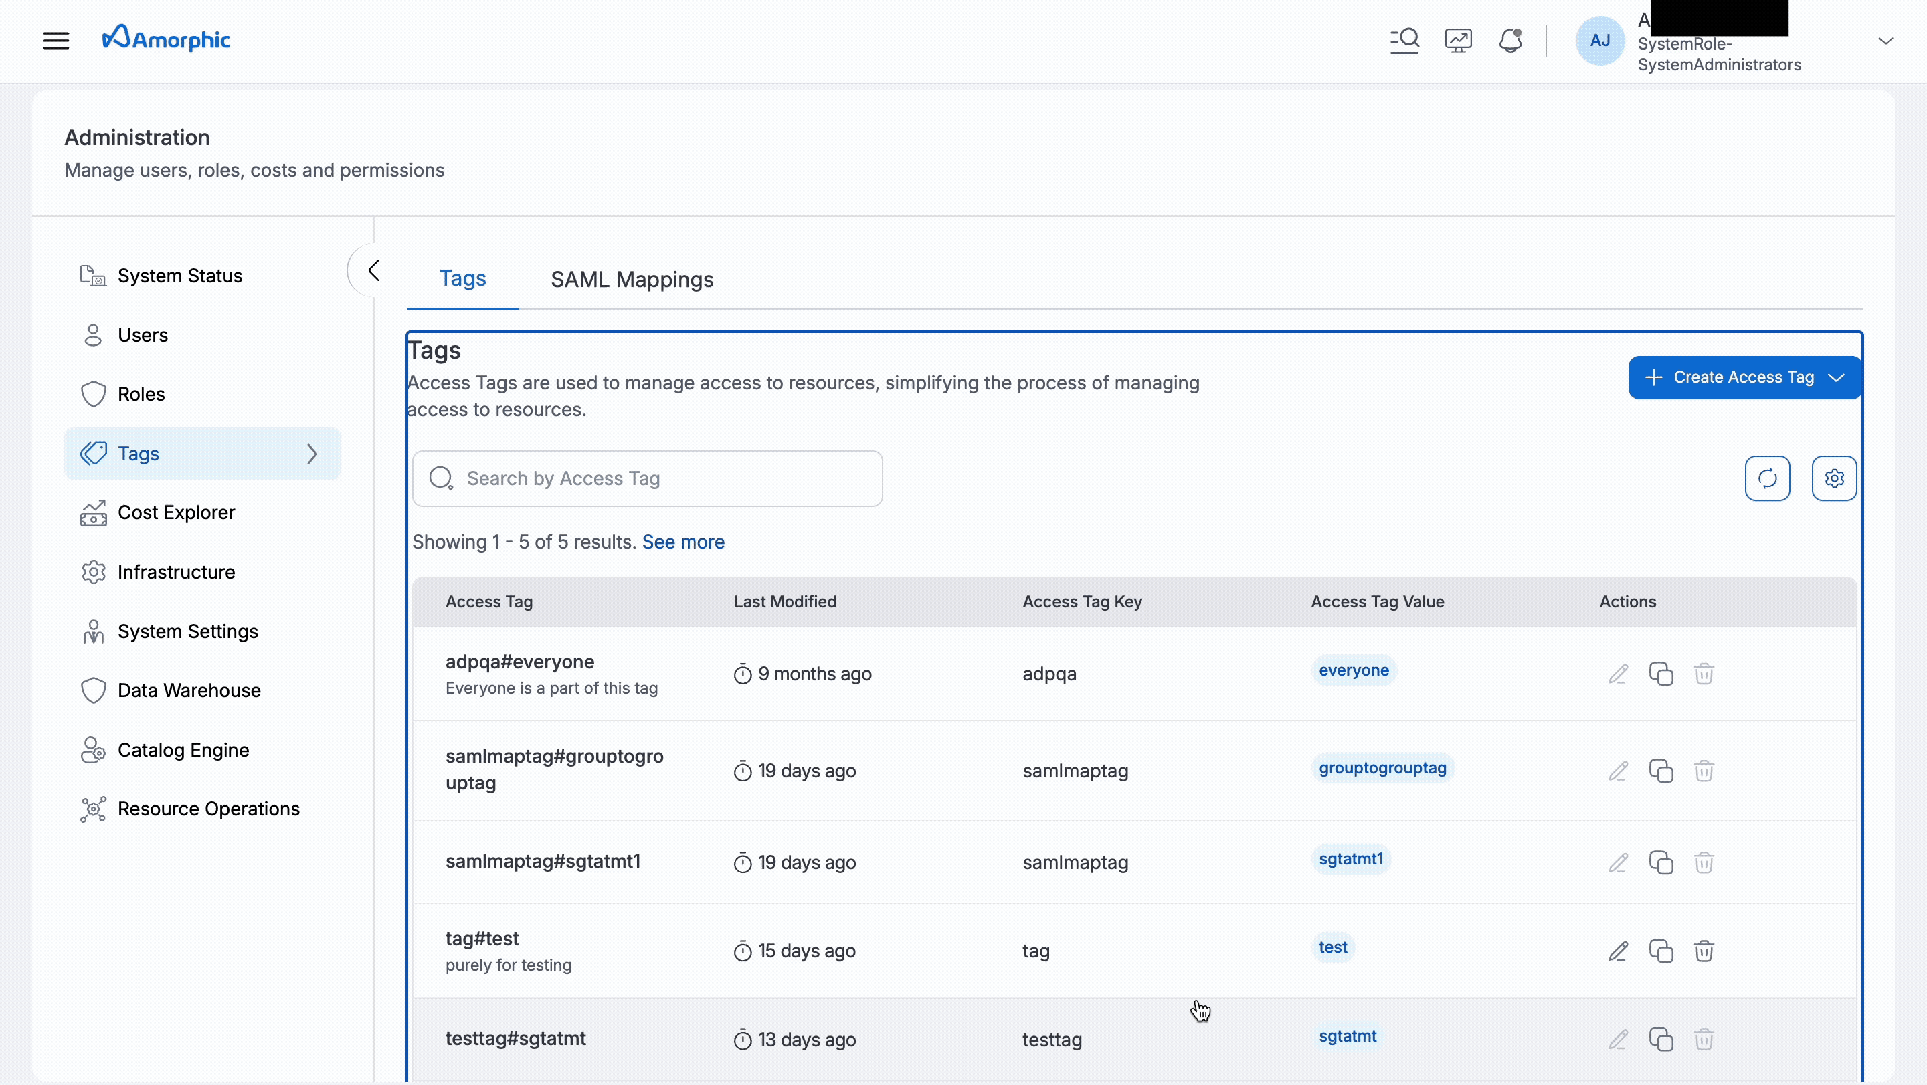The width and height of the screenshot is (1927, 1085).
Task: Delete the samlmaptag#sgtatmt1 tag
Action: 1704,862
